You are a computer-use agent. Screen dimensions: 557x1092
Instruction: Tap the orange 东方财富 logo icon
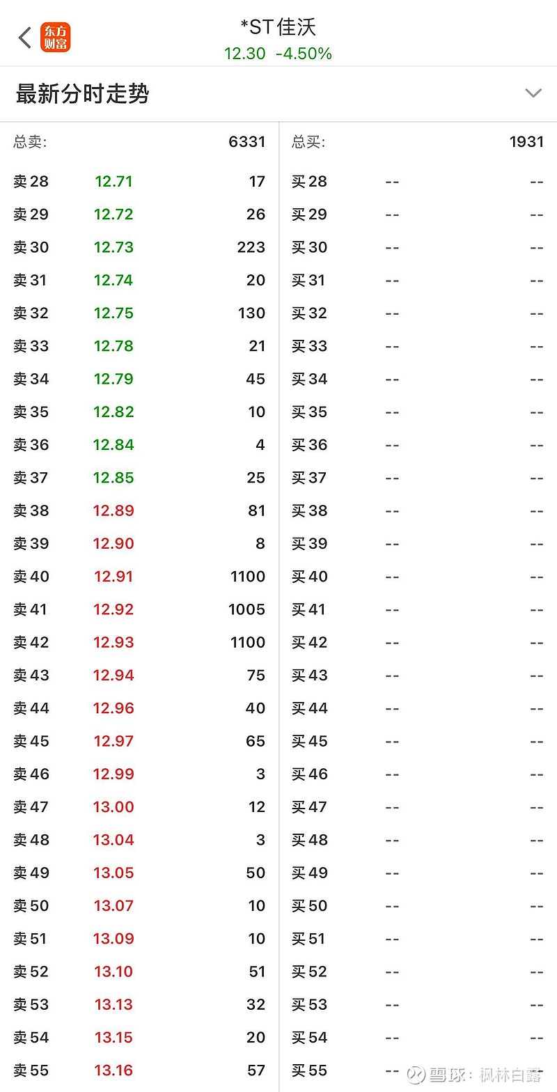pos(56,38)
